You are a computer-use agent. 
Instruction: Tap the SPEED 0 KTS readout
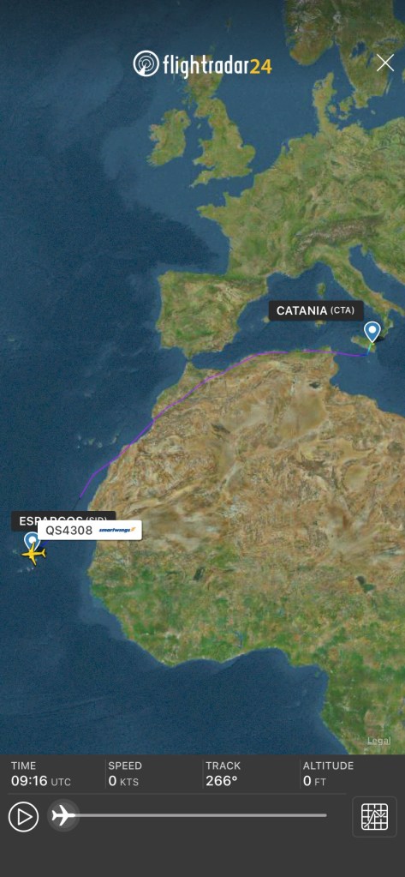(125, 774)
